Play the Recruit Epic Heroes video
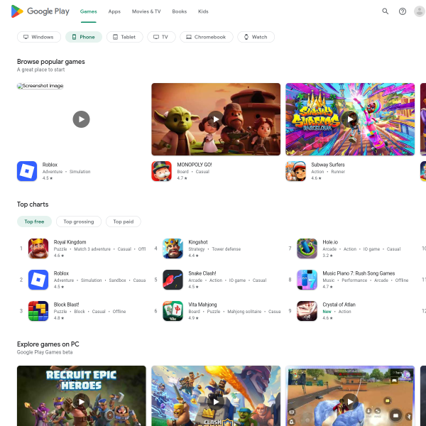The width and height of the screenshot is (426, 426). tap(81, 402)
